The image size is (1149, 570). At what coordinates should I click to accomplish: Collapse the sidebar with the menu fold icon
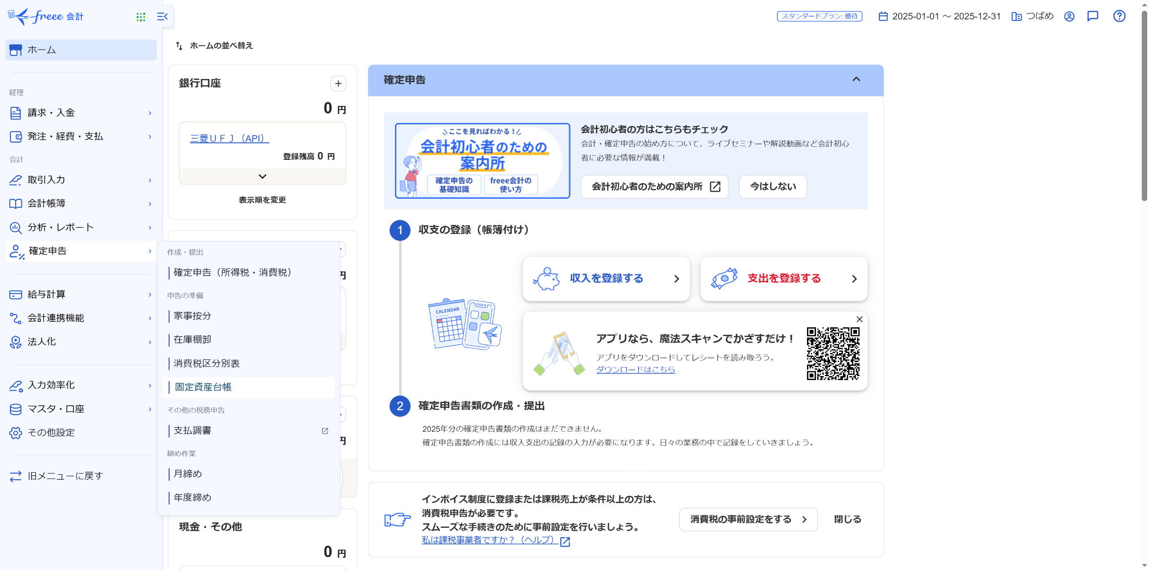click(x=162, y=17)
